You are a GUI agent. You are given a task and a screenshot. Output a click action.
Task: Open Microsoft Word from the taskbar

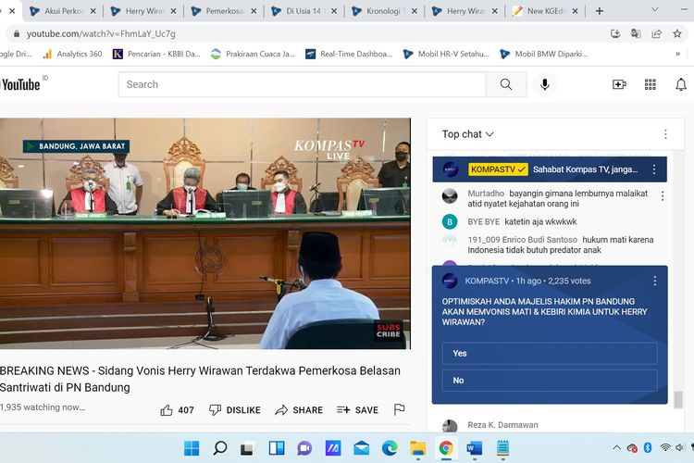pos(475,448)
